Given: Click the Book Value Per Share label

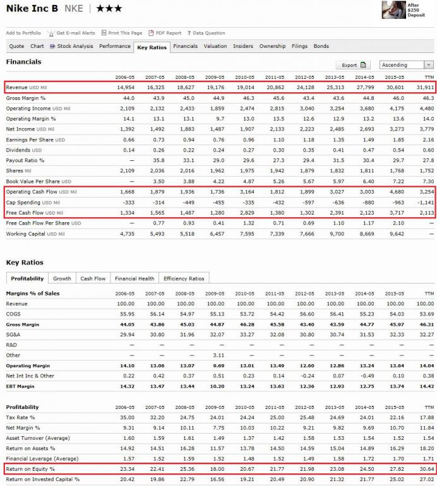Looking at the screenshot, I should point(39,181).
